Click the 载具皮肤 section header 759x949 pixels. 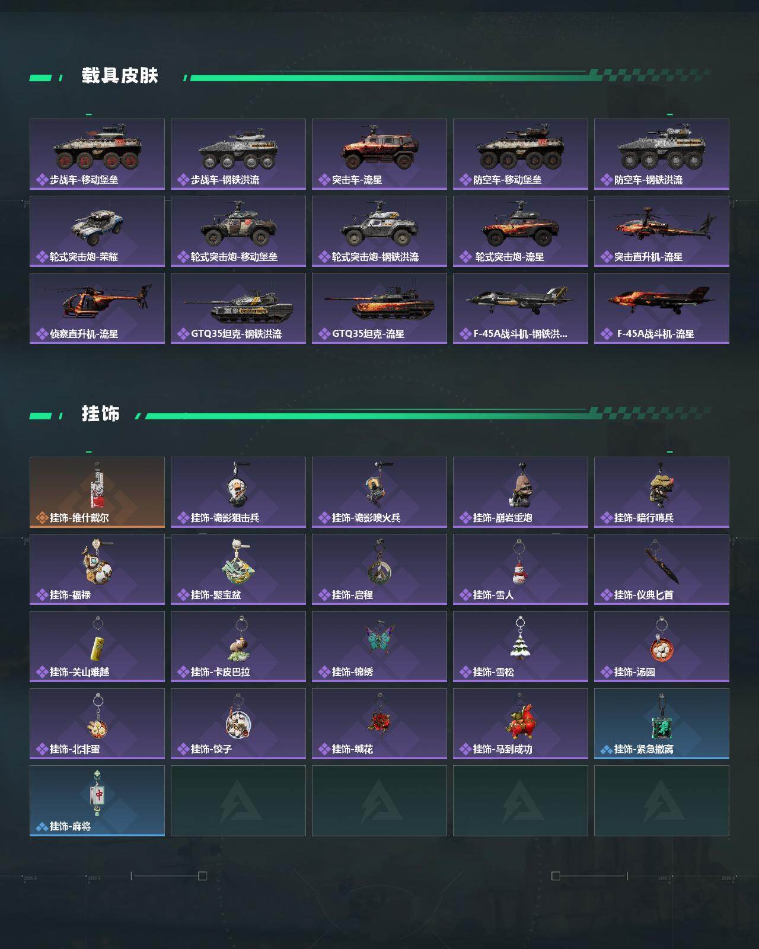coord(120,76)
